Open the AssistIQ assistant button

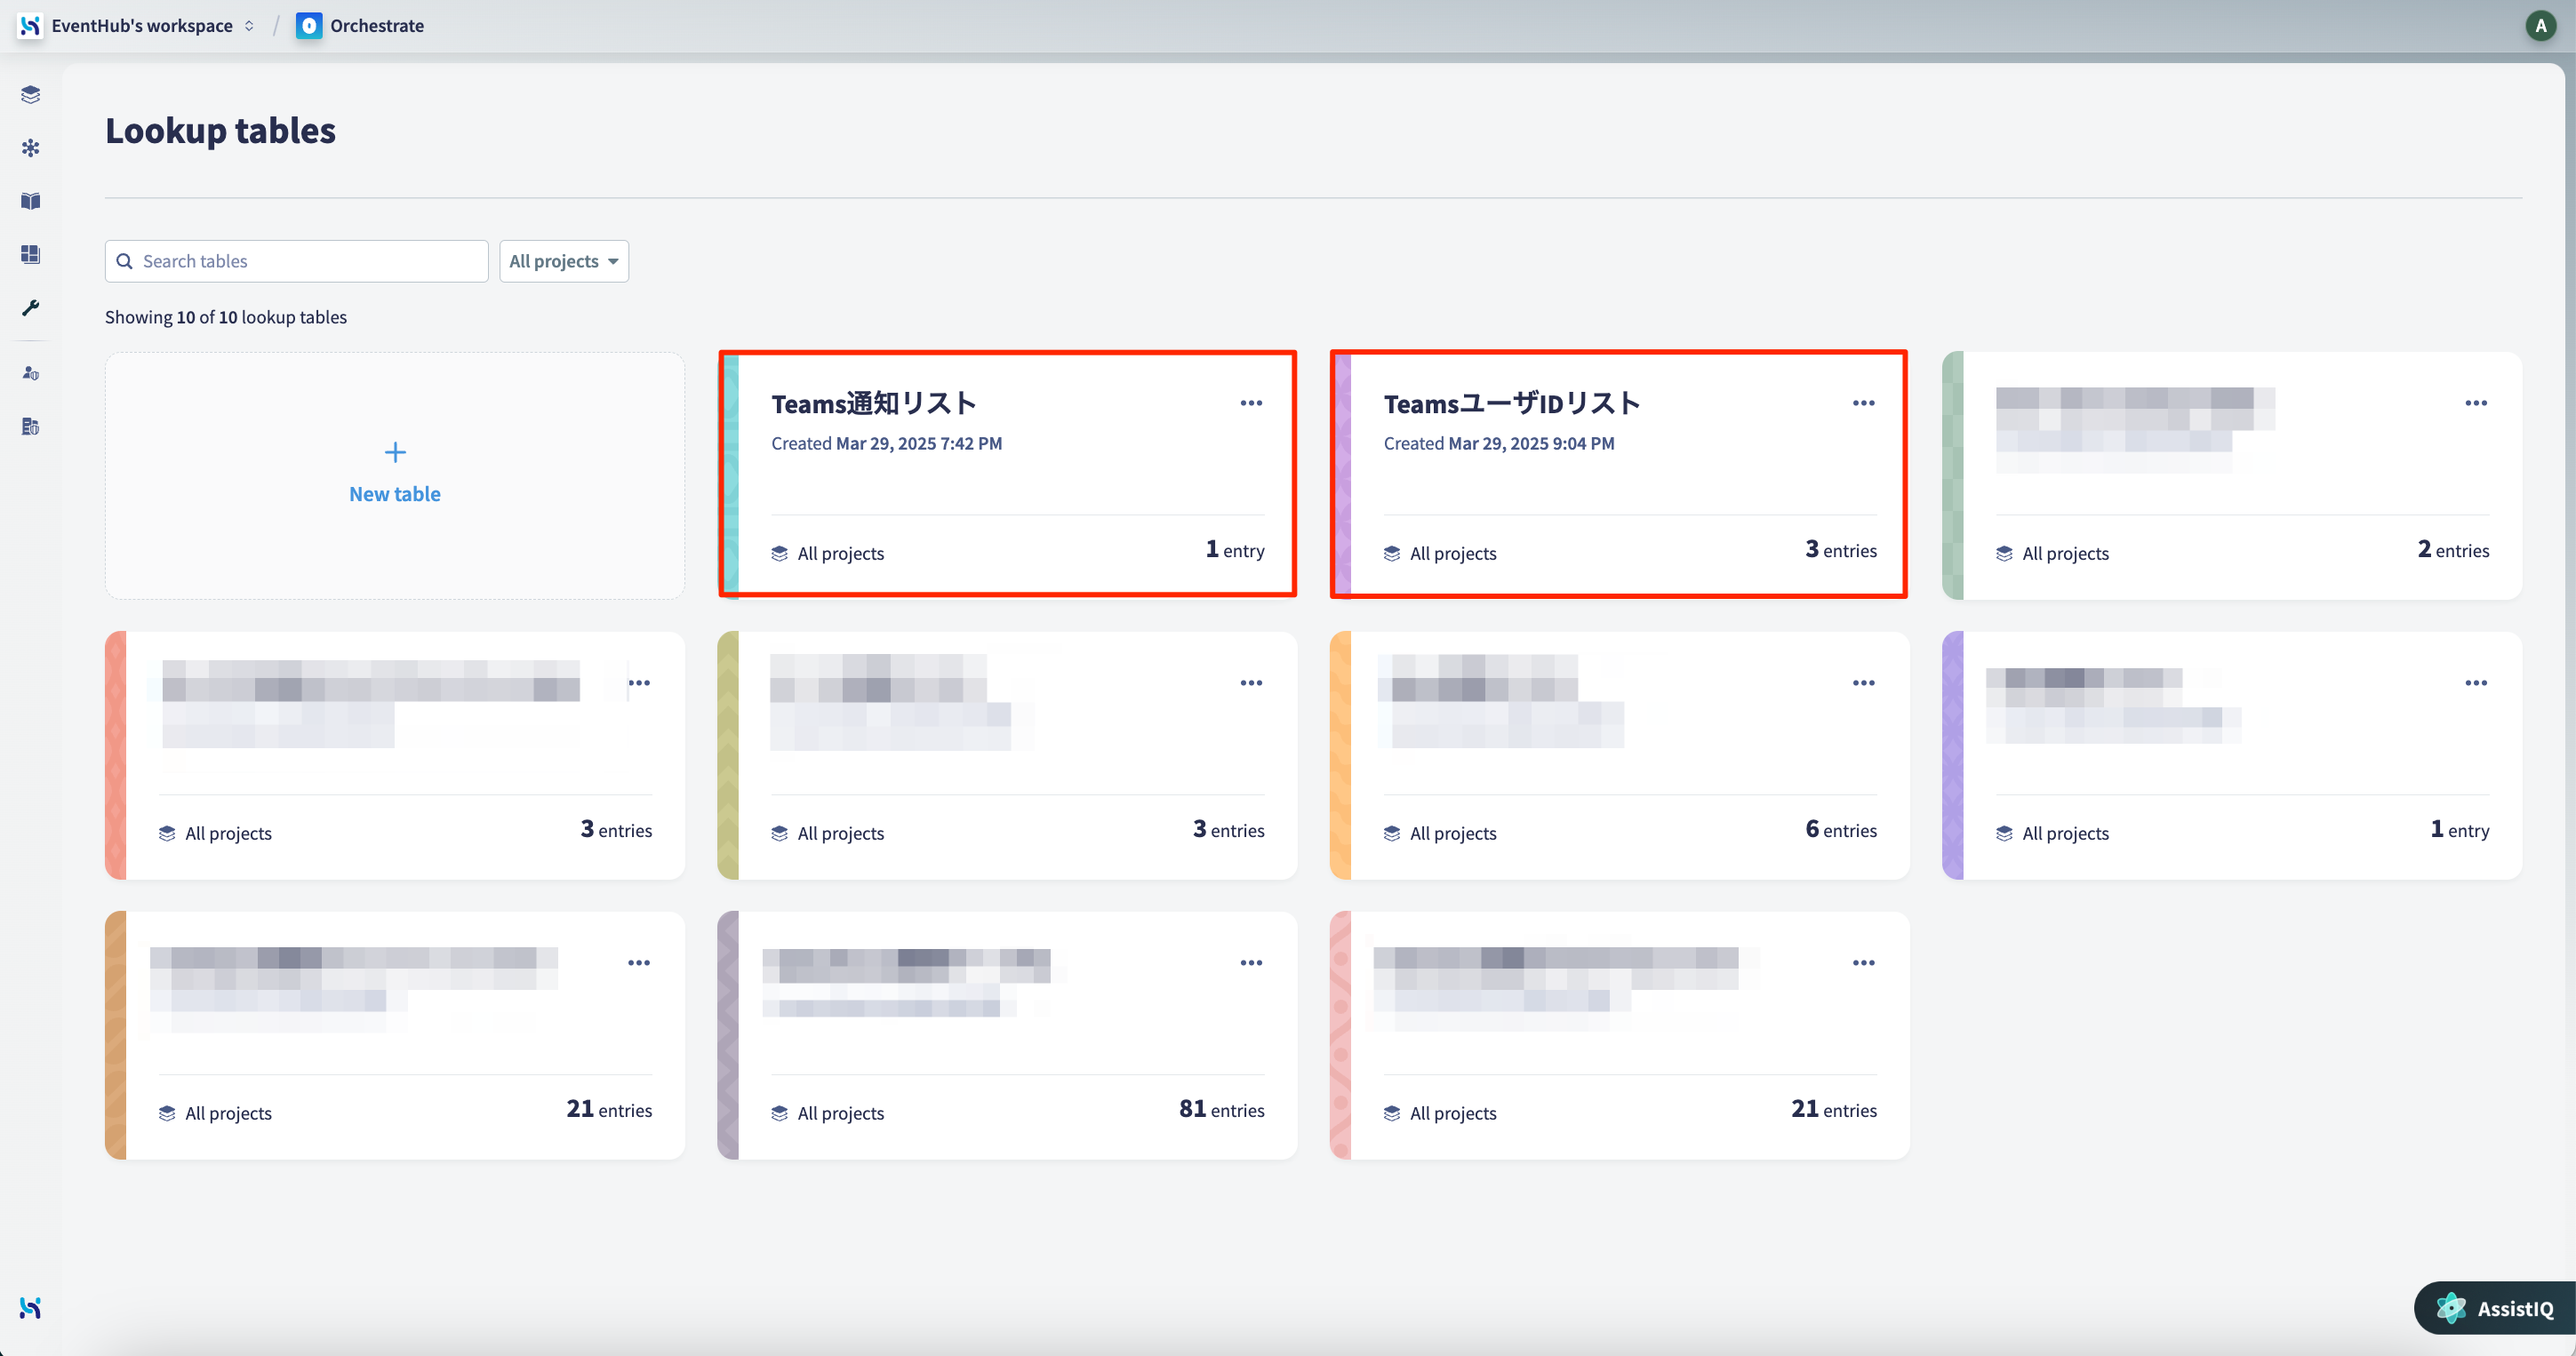(2495, 1308)
